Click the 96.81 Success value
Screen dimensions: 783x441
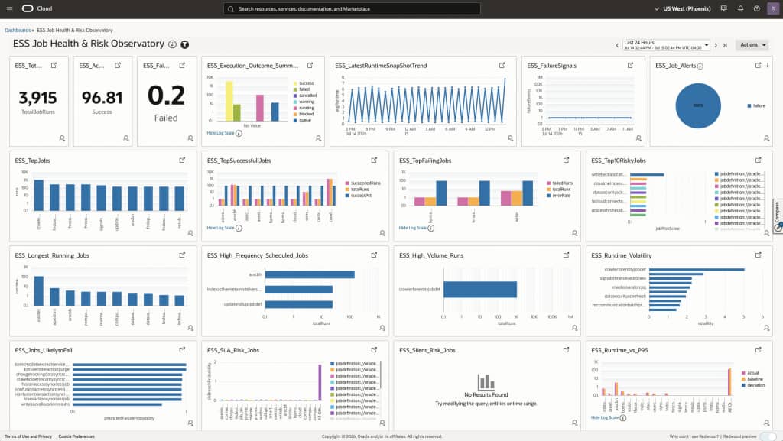pyautogui.click(x=102, y=98)
